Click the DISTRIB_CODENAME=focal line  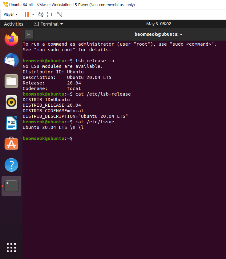53,111
